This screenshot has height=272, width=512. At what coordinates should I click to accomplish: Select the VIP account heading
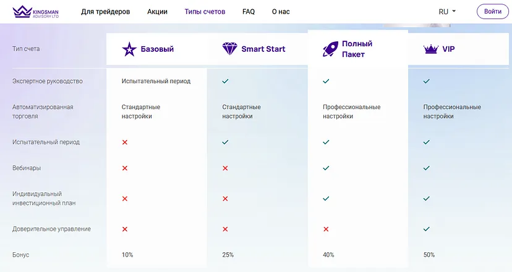(x=448, y=49)
